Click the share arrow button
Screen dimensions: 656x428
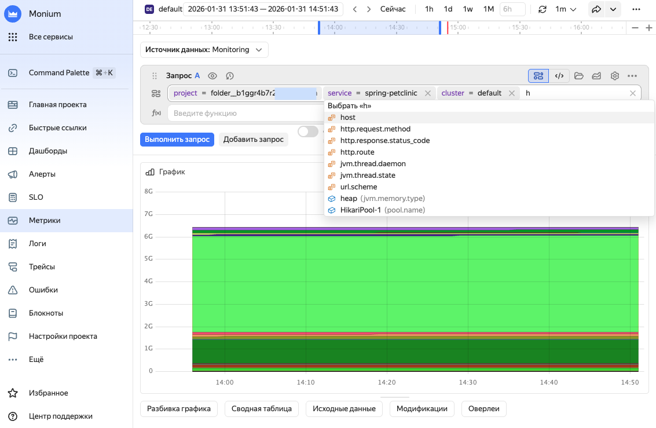pyautogui.click(x=596, y=9)
